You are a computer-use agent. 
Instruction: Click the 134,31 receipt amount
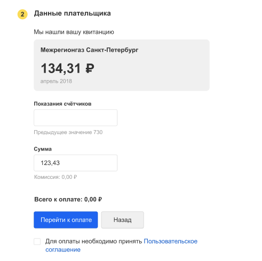point(61,68)
